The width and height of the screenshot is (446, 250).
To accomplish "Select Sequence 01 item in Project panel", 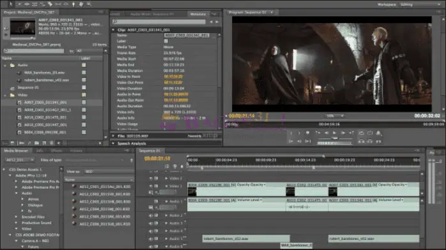I will tap(29, 87).
